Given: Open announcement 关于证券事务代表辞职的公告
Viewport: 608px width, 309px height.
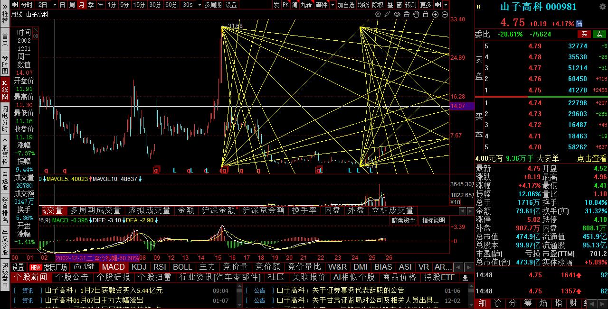Looking at the screenshot, I should [x=341, y=290].
